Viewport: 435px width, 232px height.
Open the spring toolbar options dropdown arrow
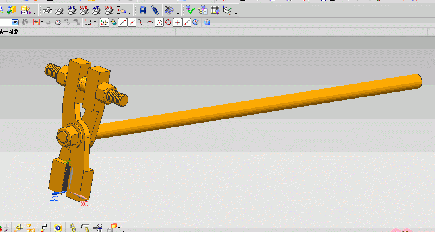pyautogui.click(x=178, y=13)
